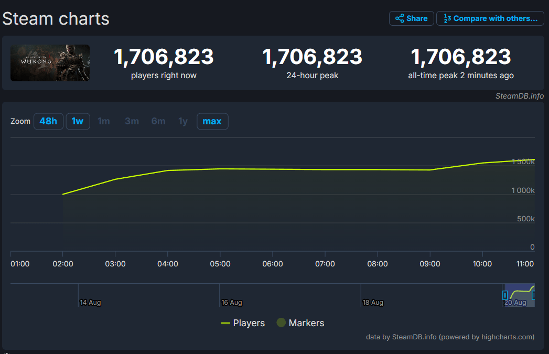The image size is (549, 354).
Task: Click the 05:00 time axis label
Action: pyautogui.click(x=220, y=264)
